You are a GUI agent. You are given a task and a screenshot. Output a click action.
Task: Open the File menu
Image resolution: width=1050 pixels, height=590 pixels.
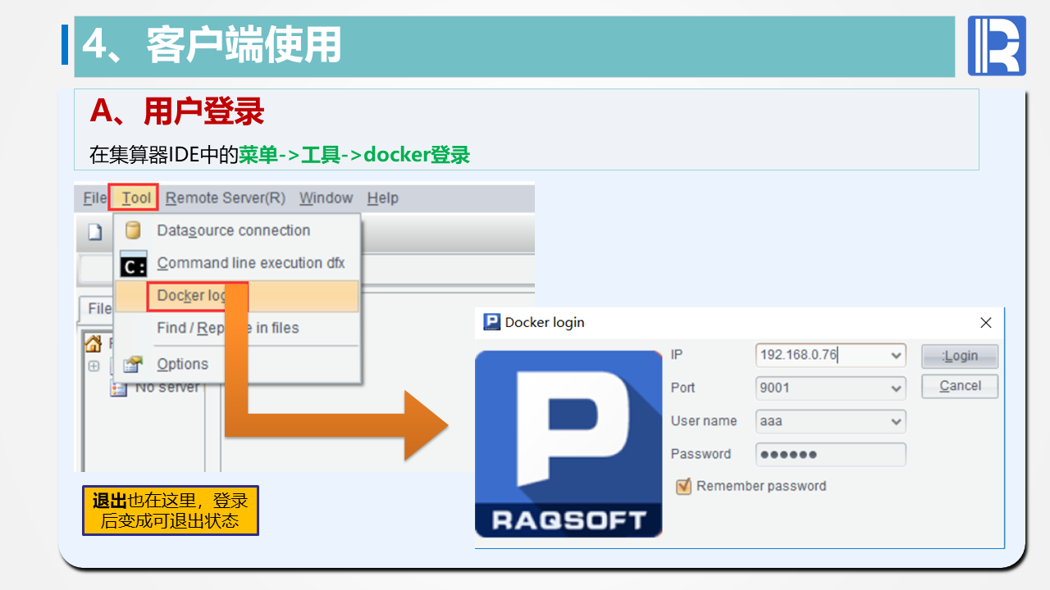click(95, 198)
